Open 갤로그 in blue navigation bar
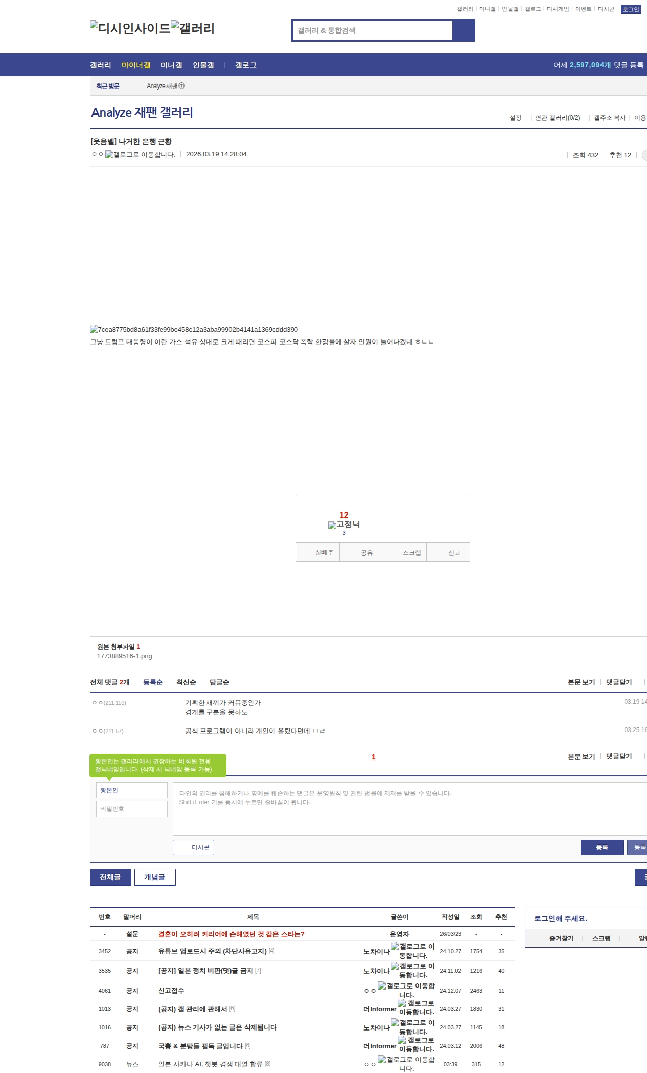647x1073 pixels. click(246, 65)
